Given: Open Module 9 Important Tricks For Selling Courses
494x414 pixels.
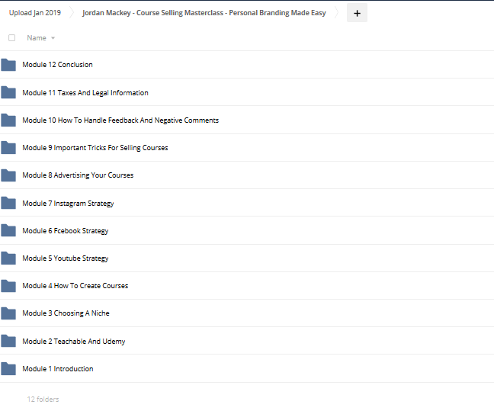Looking at the screenshot, I should 95,148.
